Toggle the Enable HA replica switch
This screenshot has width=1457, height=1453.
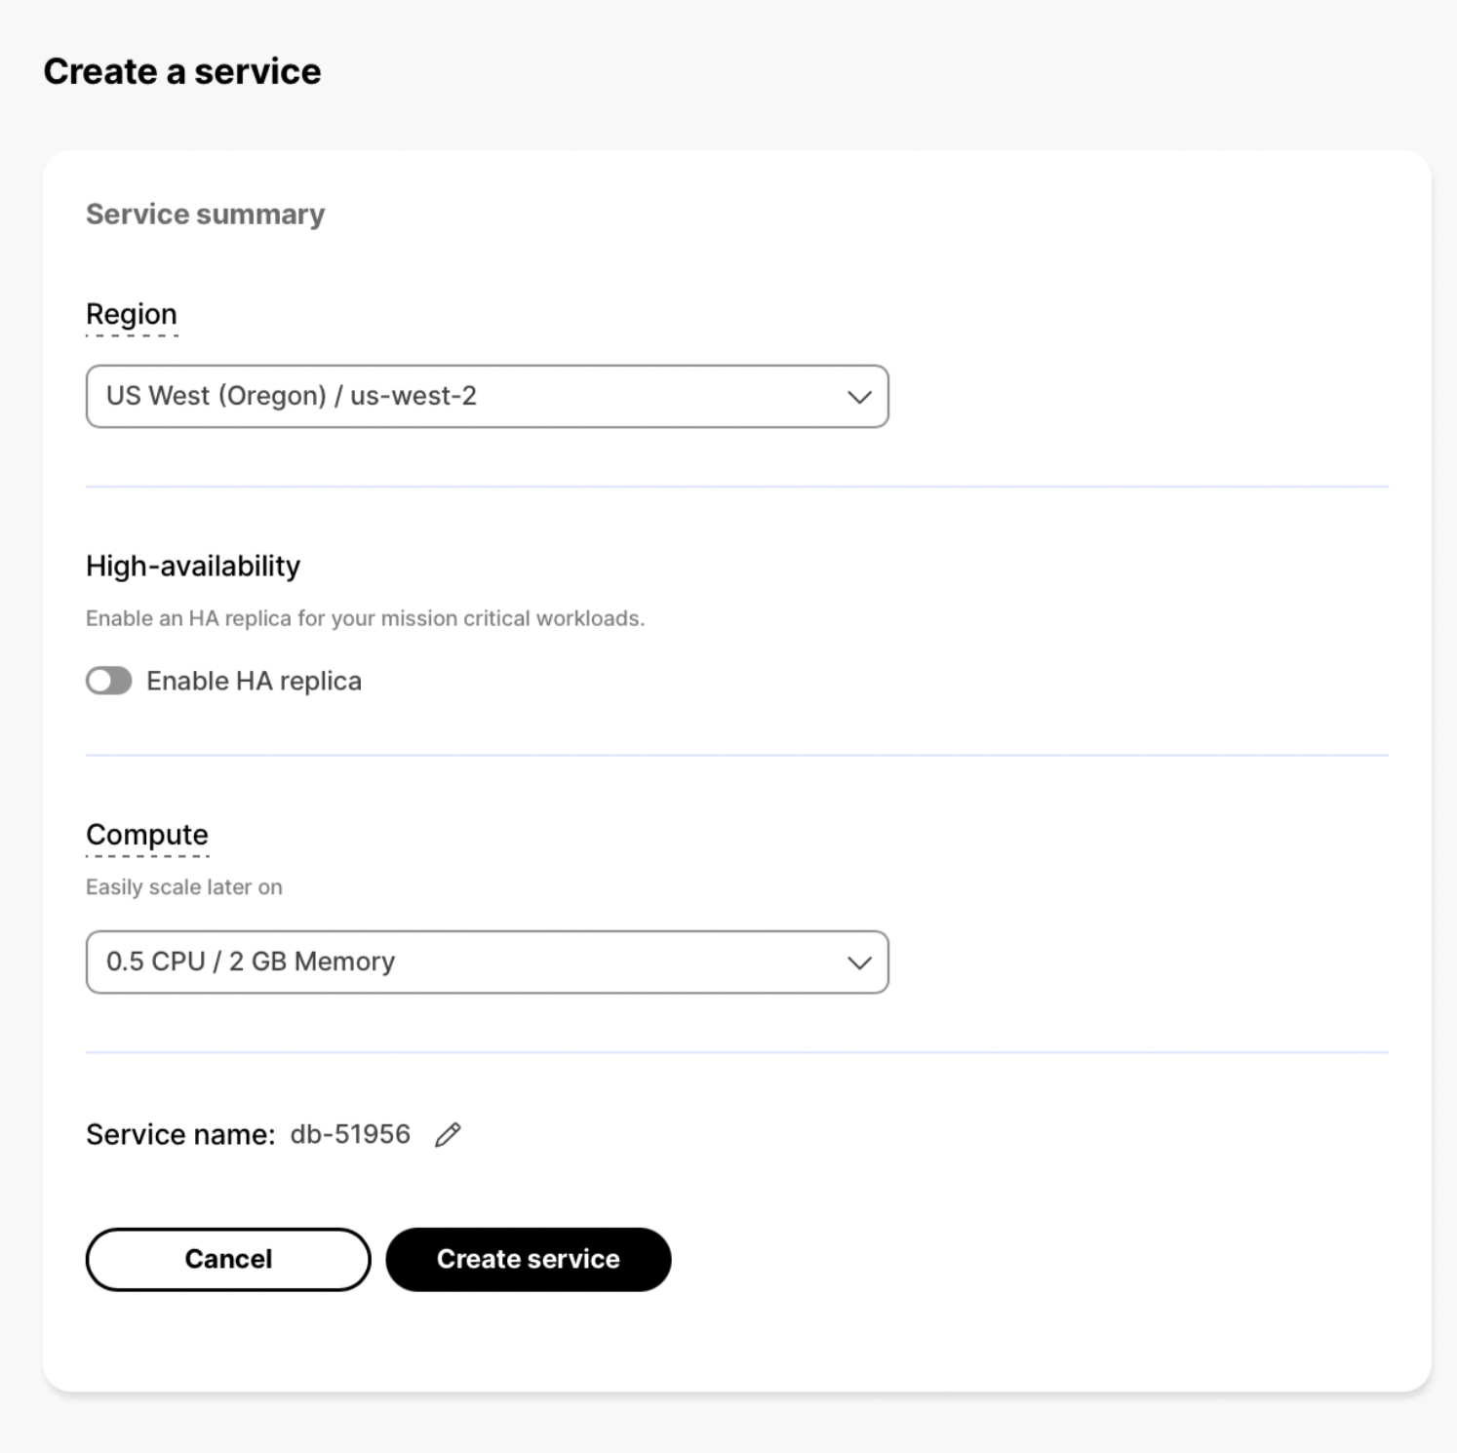(x=109, y=681)
